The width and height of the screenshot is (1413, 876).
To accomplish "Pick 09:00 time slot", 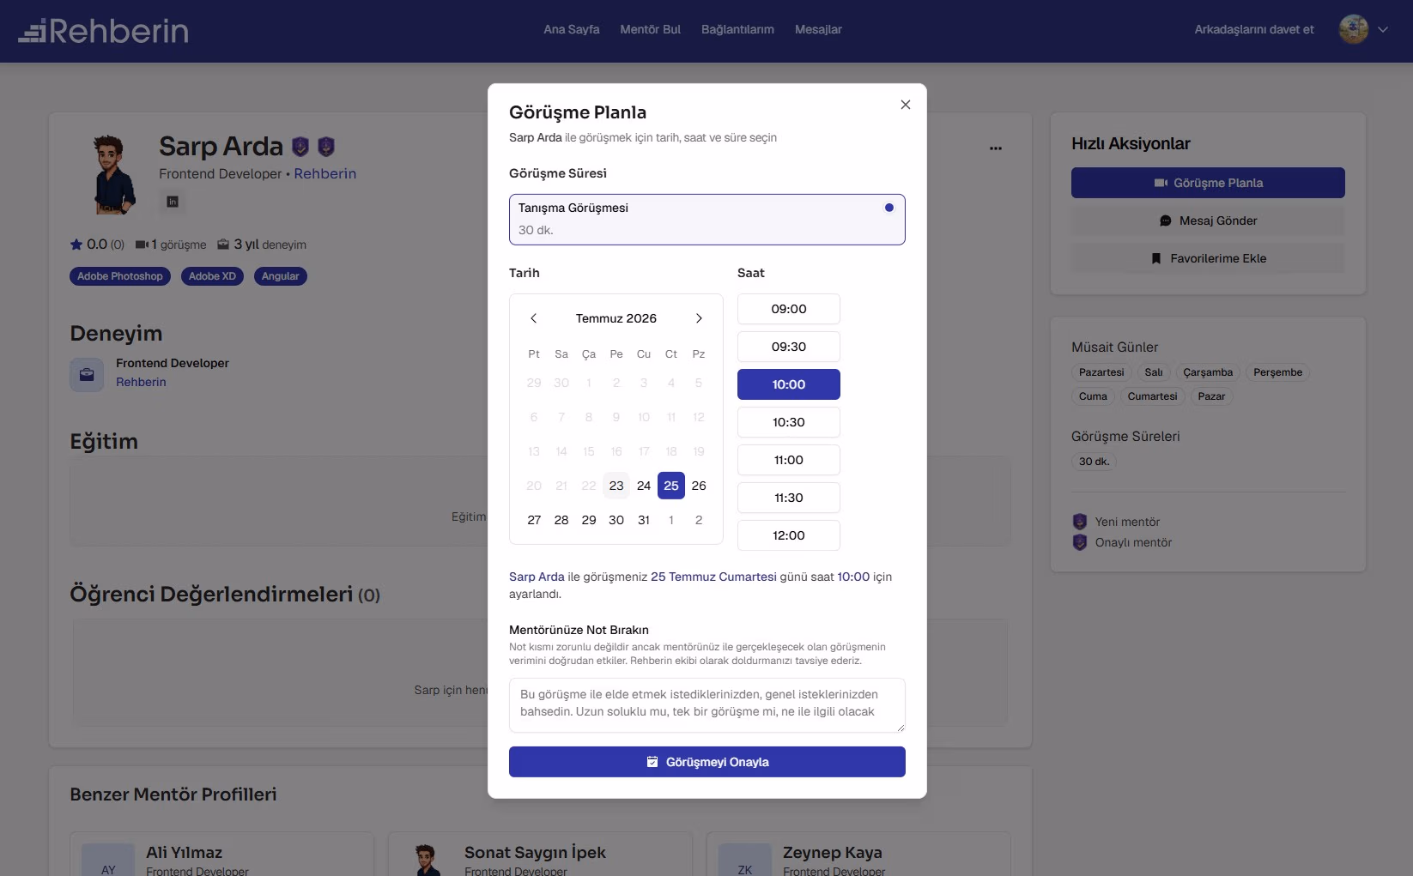I will coord(788,309).
